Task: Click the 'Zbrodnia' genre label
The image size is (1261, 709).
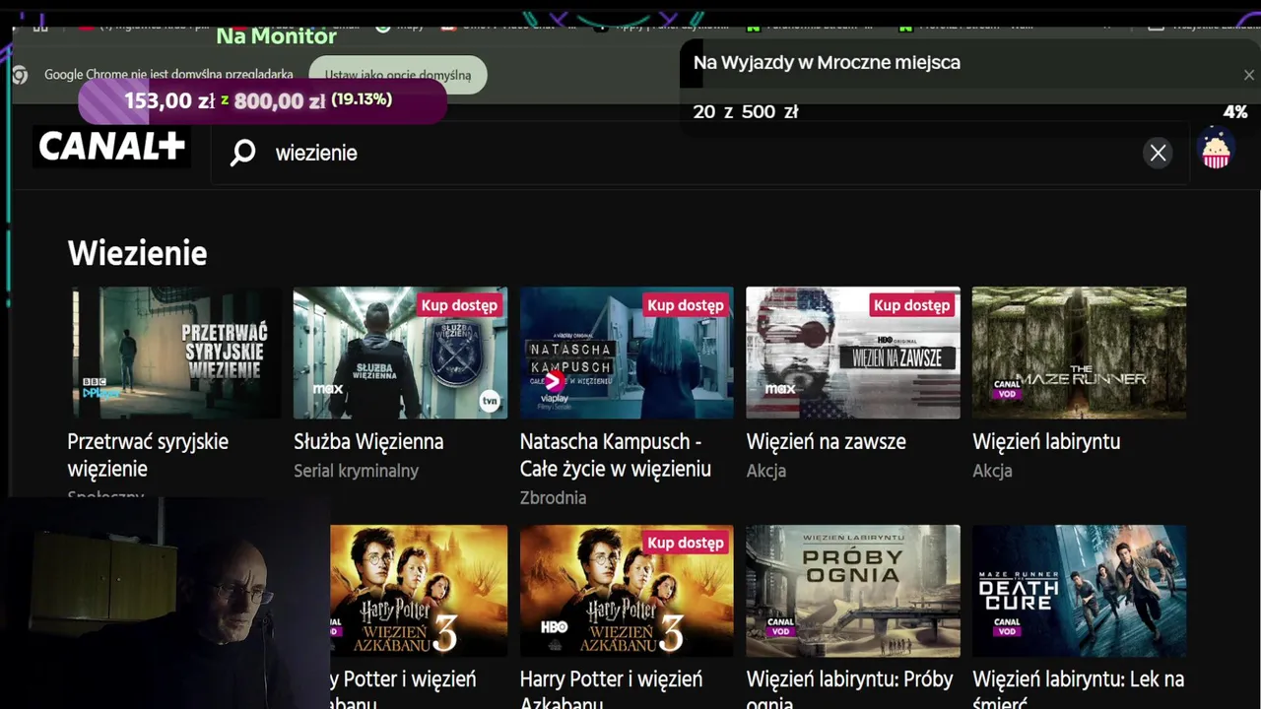Action: coord(553,497)
